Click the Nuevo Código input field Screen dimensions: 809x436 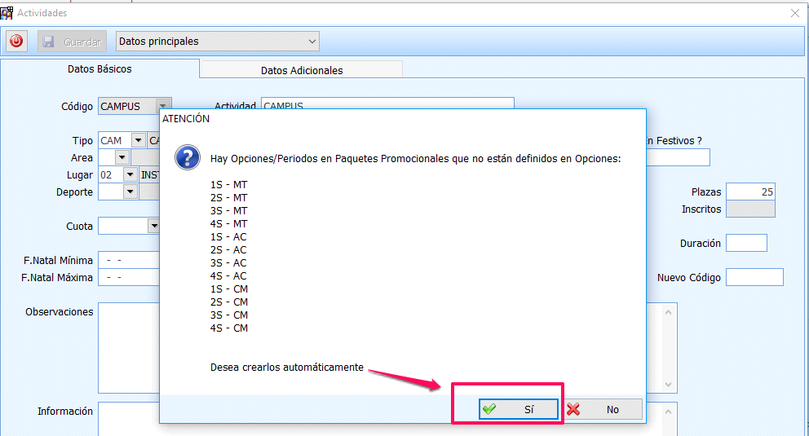754,278
